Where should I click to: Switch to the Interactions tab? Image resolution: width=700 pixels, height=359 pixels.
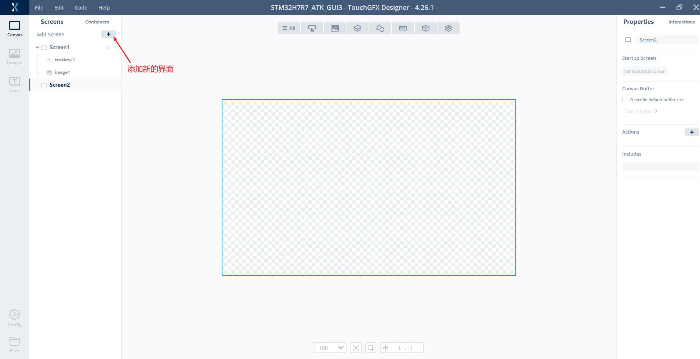coord(681,22)
